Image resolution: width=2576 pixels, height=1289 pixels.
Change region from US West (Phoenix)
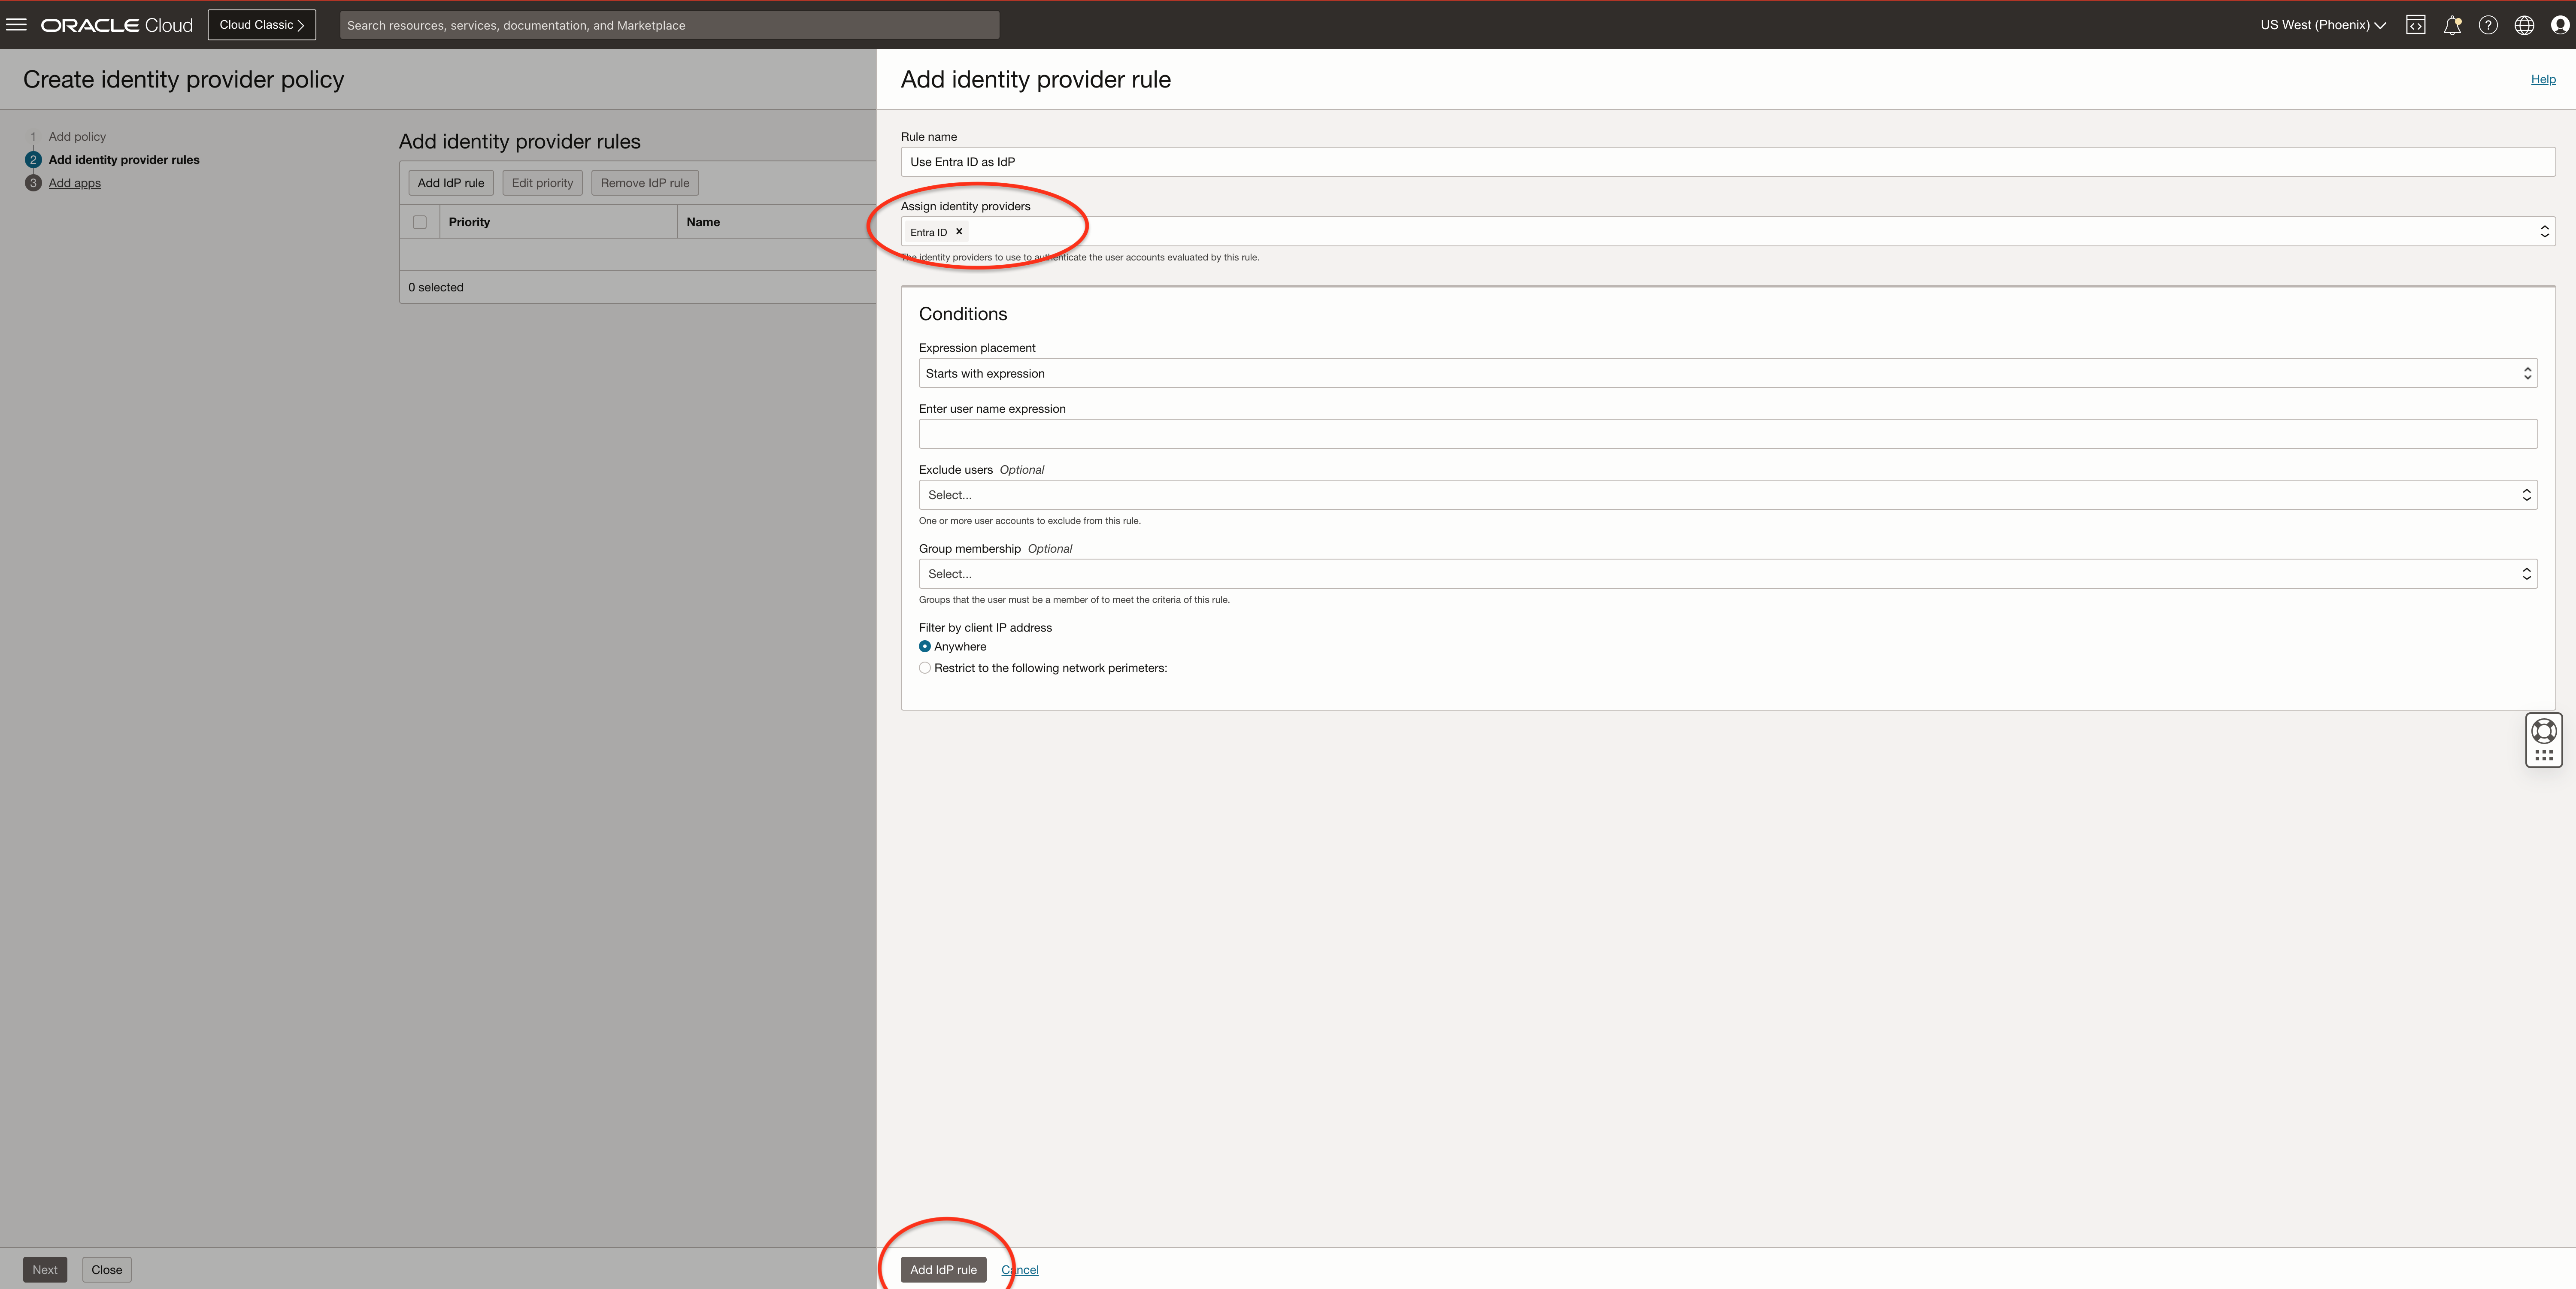(x=2322, y=25)
